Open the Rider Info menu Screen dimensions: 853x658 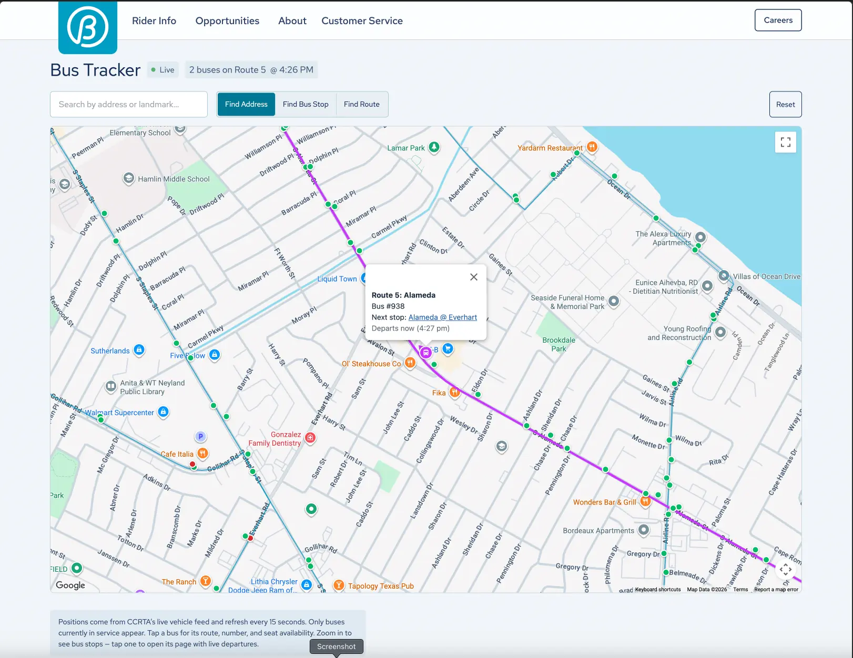154,20
